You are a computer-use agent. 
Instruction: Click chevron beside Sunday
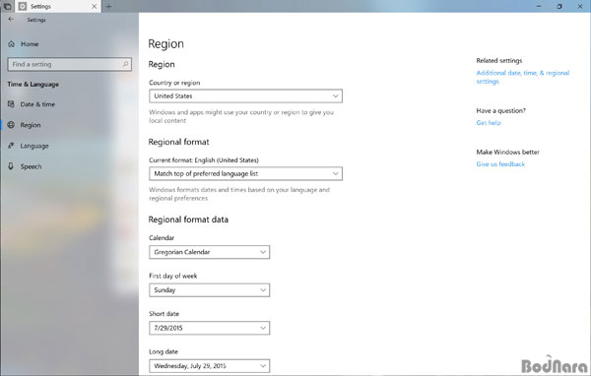pos(263,290)
